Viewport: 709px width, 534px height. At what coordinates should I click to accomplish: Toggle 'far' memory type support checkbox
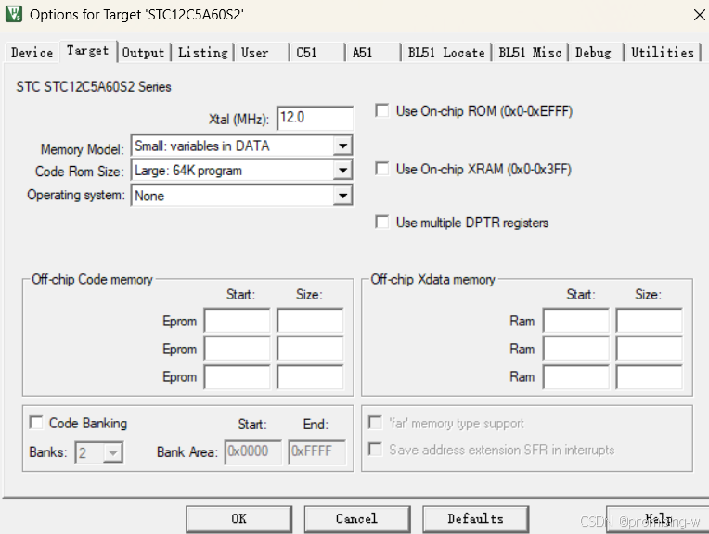(x=375, y=423)
